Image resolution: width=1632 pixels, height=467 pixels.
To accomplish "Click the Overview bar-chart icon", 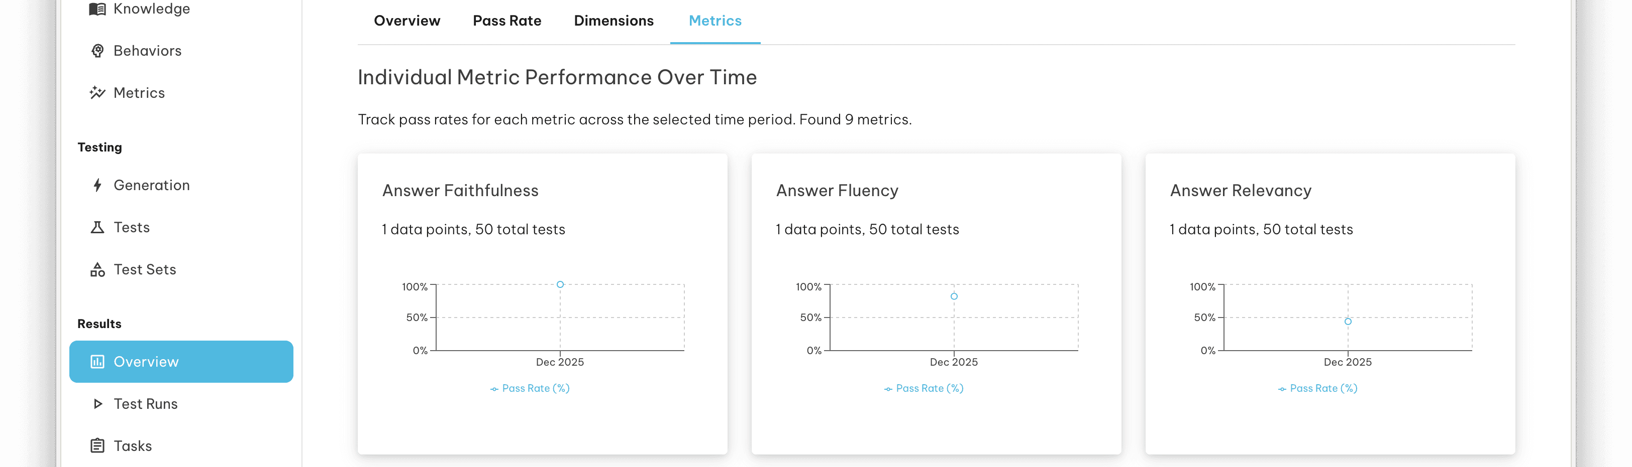I will pyautogui.click(x=97, y=361).
